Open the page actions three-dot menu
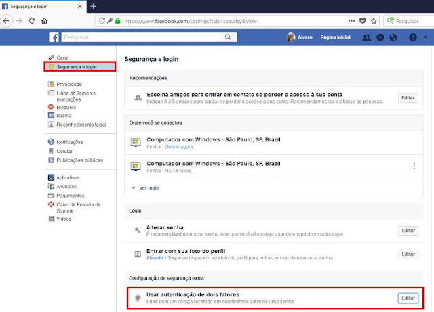The width and height of the screenshot is (434, 312). click(351, 21)
